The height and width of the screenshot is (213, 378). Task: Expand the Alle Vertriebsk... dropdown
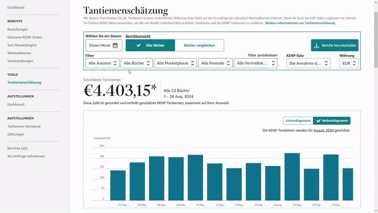(x=256, y=63)
